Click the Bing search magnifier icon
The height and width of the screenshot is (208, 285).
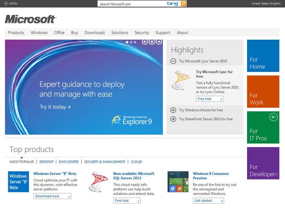184,4
